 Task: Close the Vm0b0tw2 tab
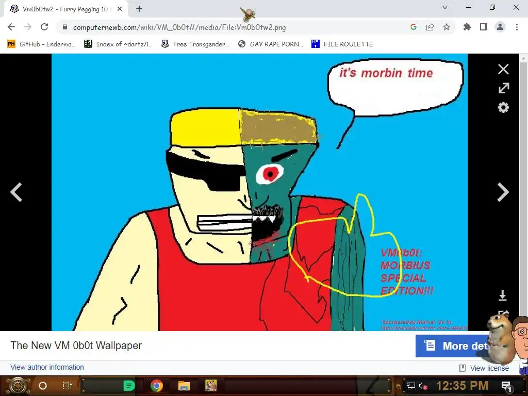point(120,9)
